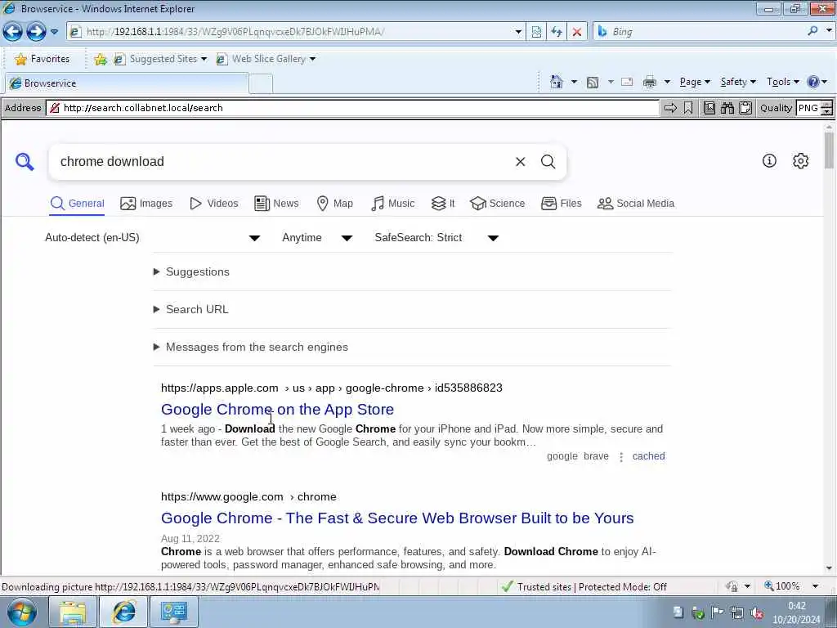This screenshot has width=837, height=628.
Task: Click the blue search engine logo icon
Action: [x=25, y=161]
